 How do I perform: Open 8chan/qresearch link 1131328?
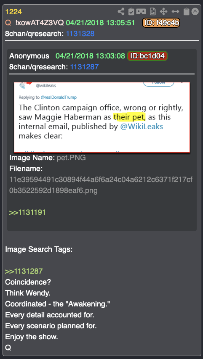click(x=80, y=34)
